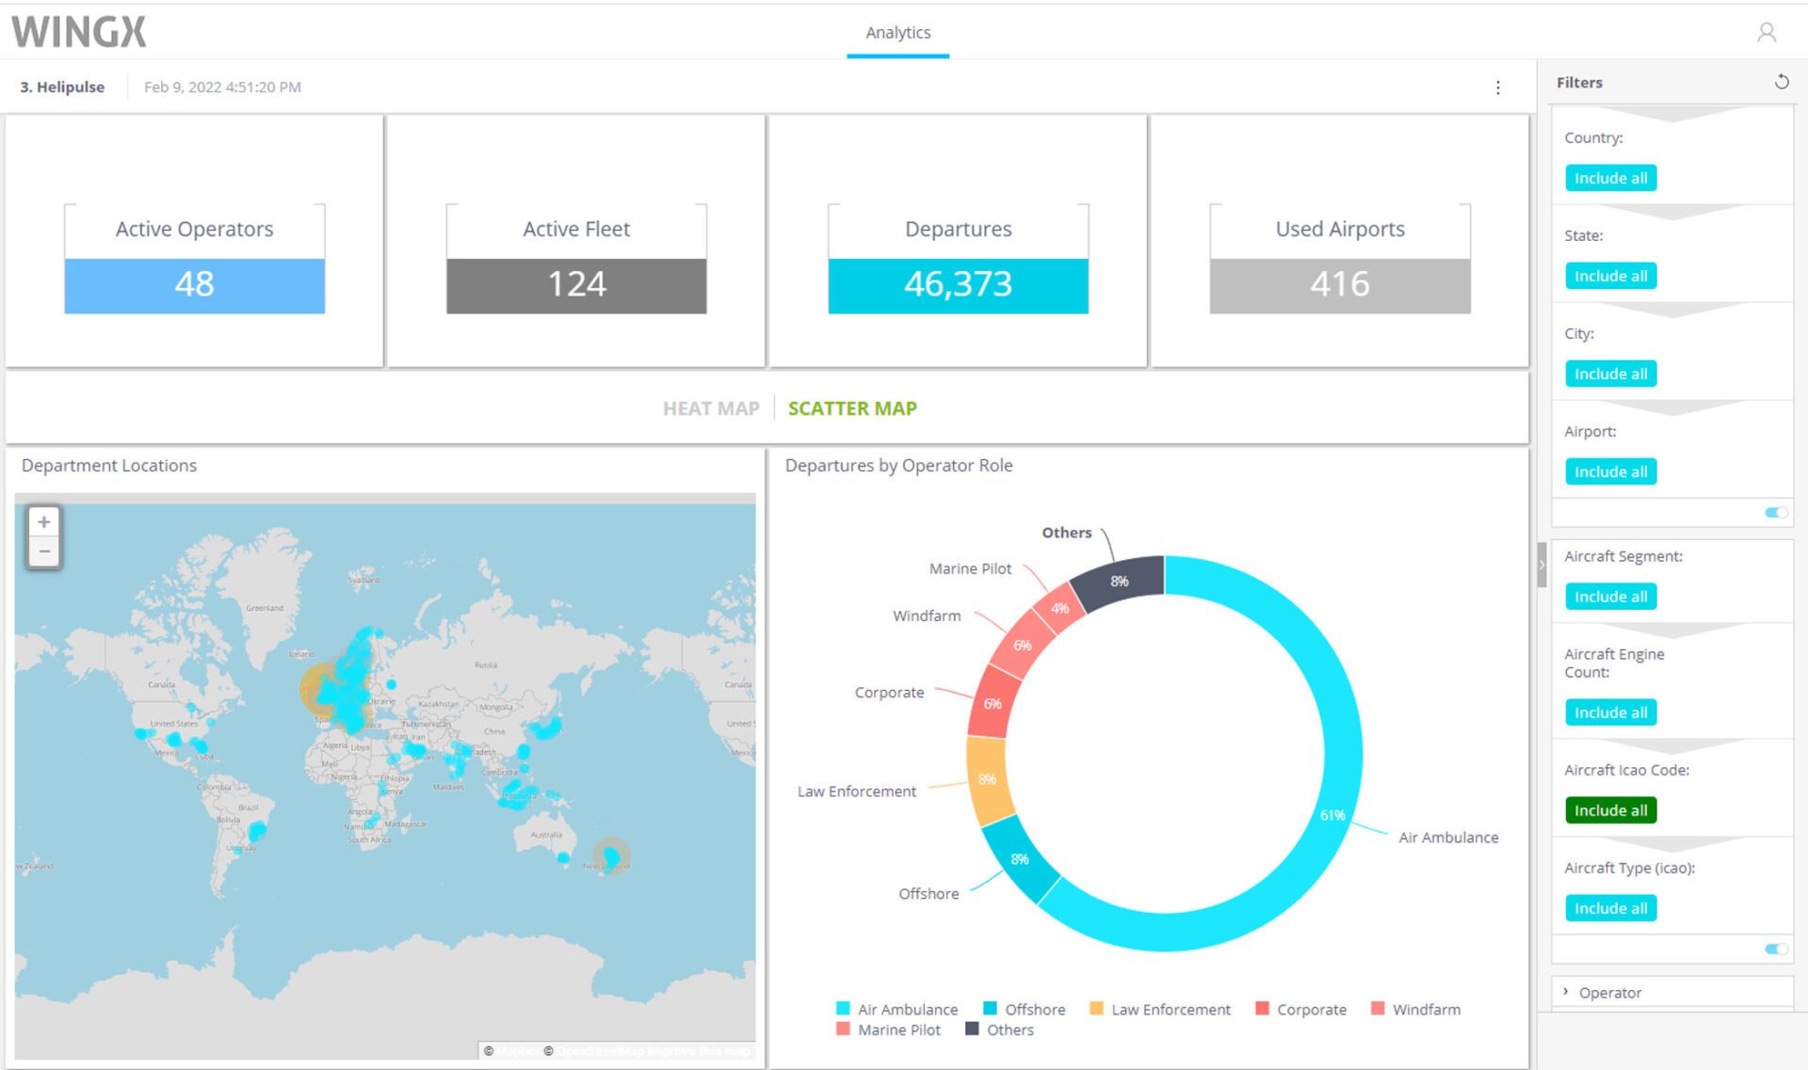Toggle the aircraft filters switch
Screen dimensions: 1808x1070
pyautogui.click(x=1775, y=949)
